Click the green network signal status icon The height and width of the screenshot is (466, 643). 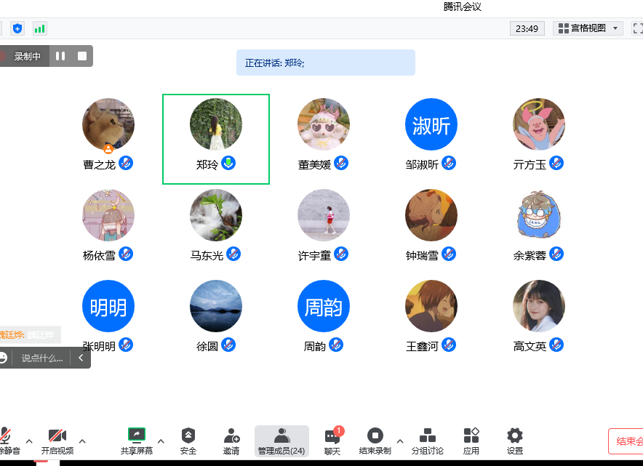tap(39, 28)
